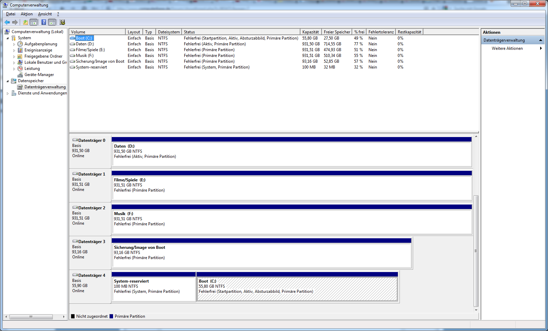548x331 pixels.
Task: Open the ? help menu
Action: coord(58,14)
